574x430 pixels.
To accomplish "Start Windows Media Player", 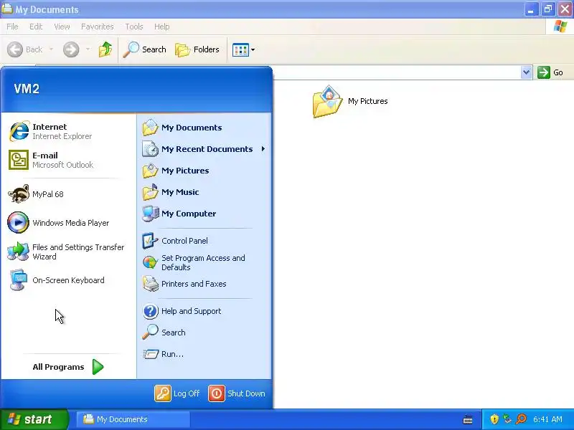I will [68, 223].
